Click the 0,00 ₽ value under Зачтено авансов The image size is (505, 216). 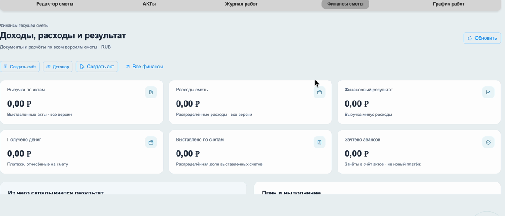coord(357,153)
